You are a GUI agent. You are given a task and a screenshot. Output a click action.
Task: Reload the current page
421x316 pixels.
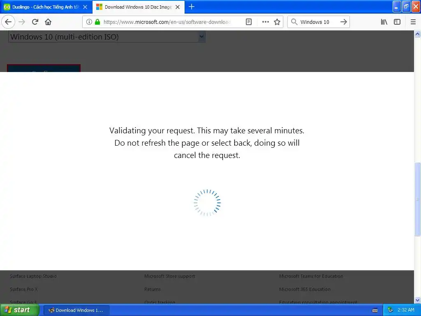click(x=35, y=22)
